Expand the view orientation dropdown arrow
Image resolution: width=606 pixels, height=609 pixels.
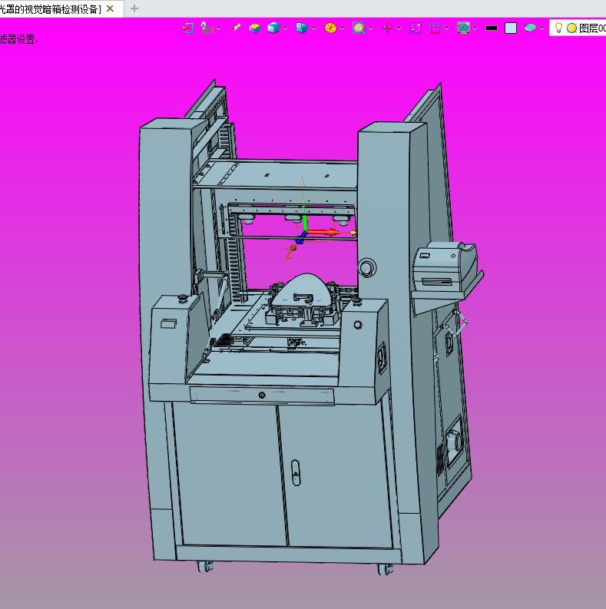pos(314,28)
